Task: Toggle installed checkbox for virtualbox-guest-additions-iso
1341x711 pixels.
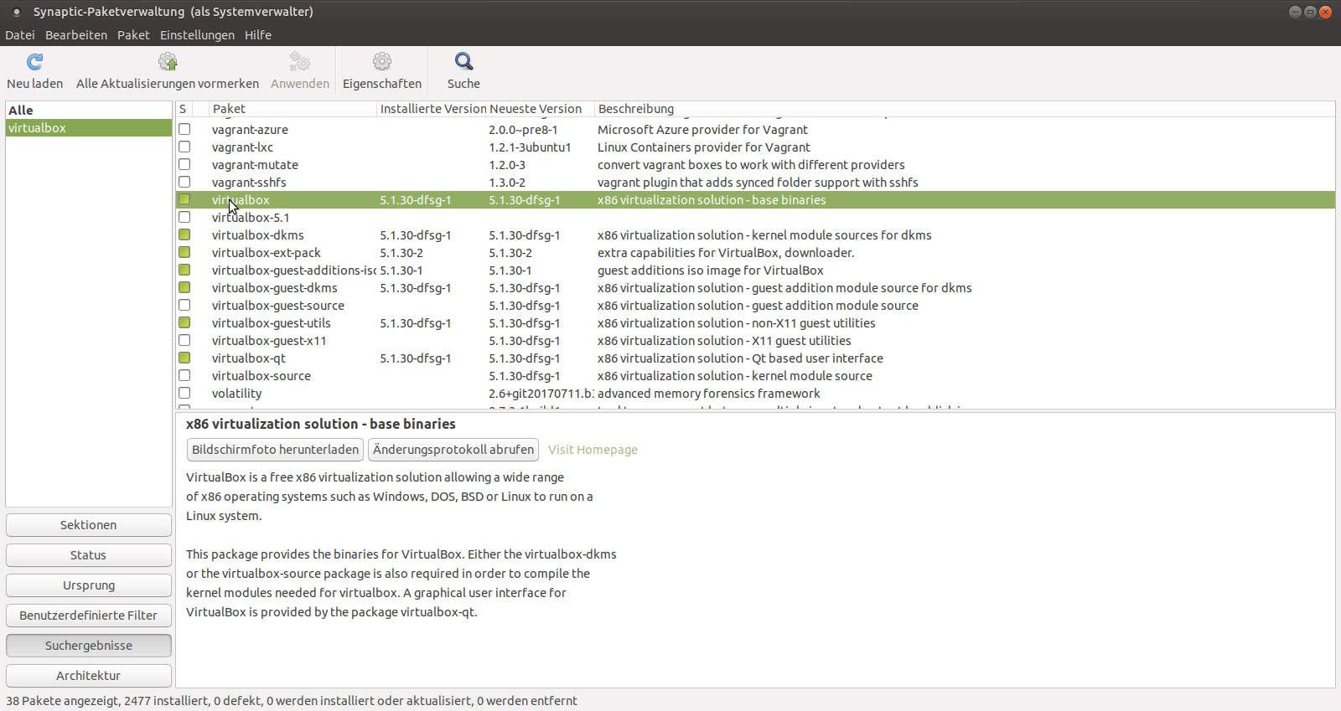Action: click(x=184, y=270)
